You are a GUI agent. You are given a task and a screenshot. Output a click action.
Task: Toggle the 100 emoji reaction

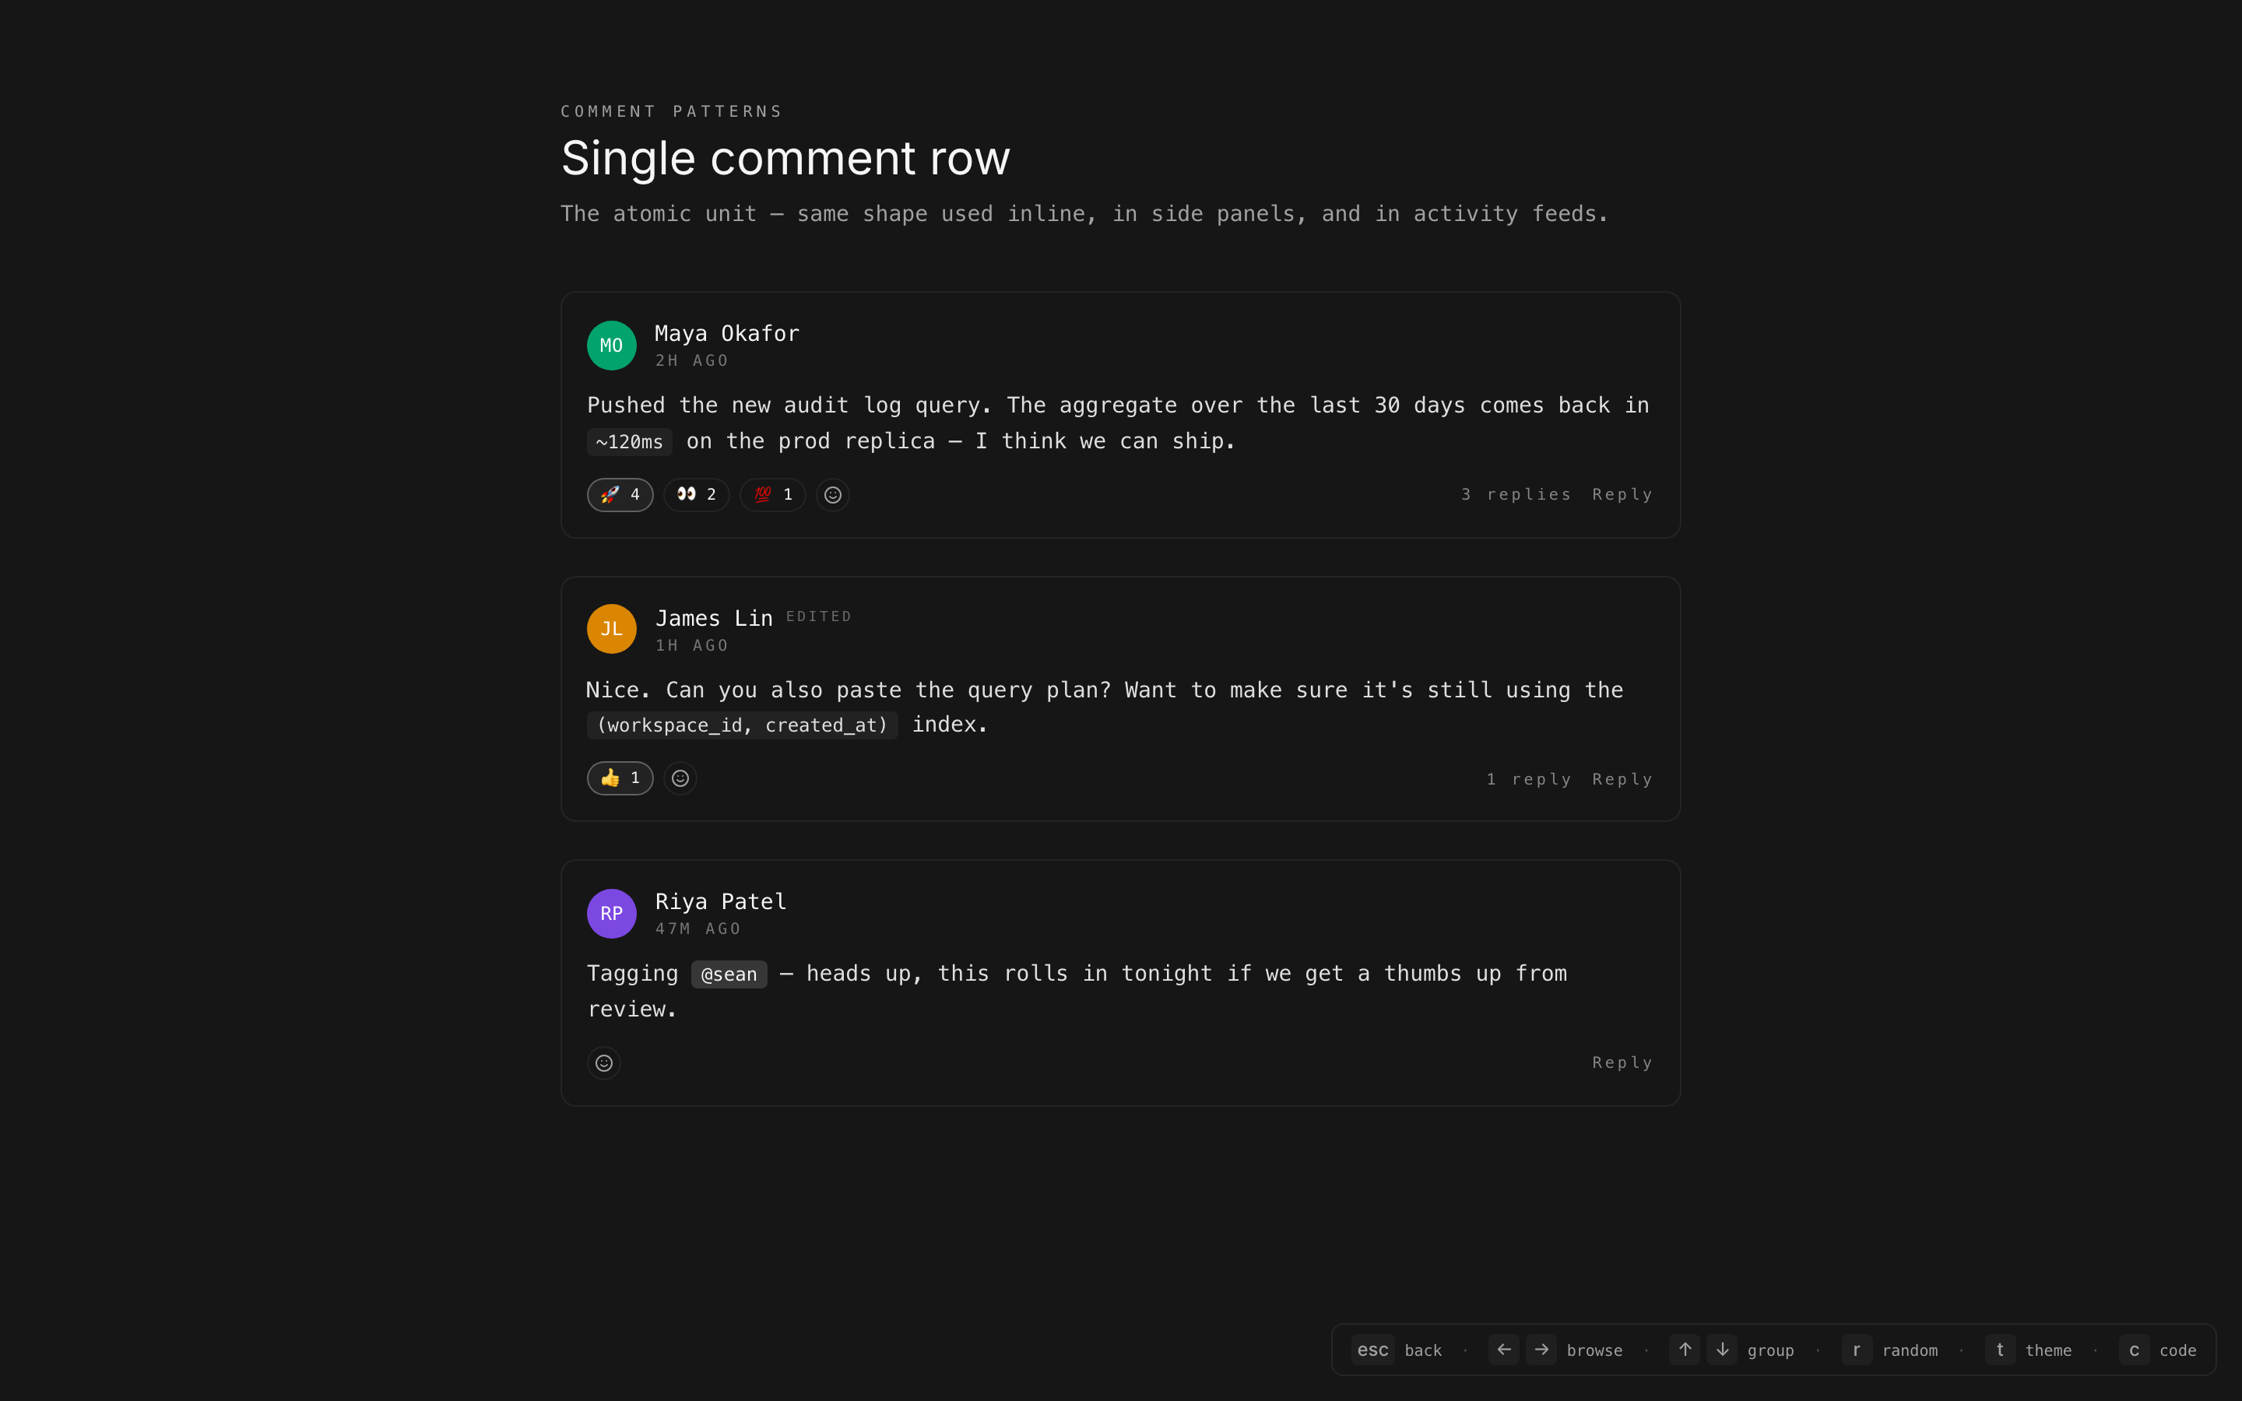[773, 495]
